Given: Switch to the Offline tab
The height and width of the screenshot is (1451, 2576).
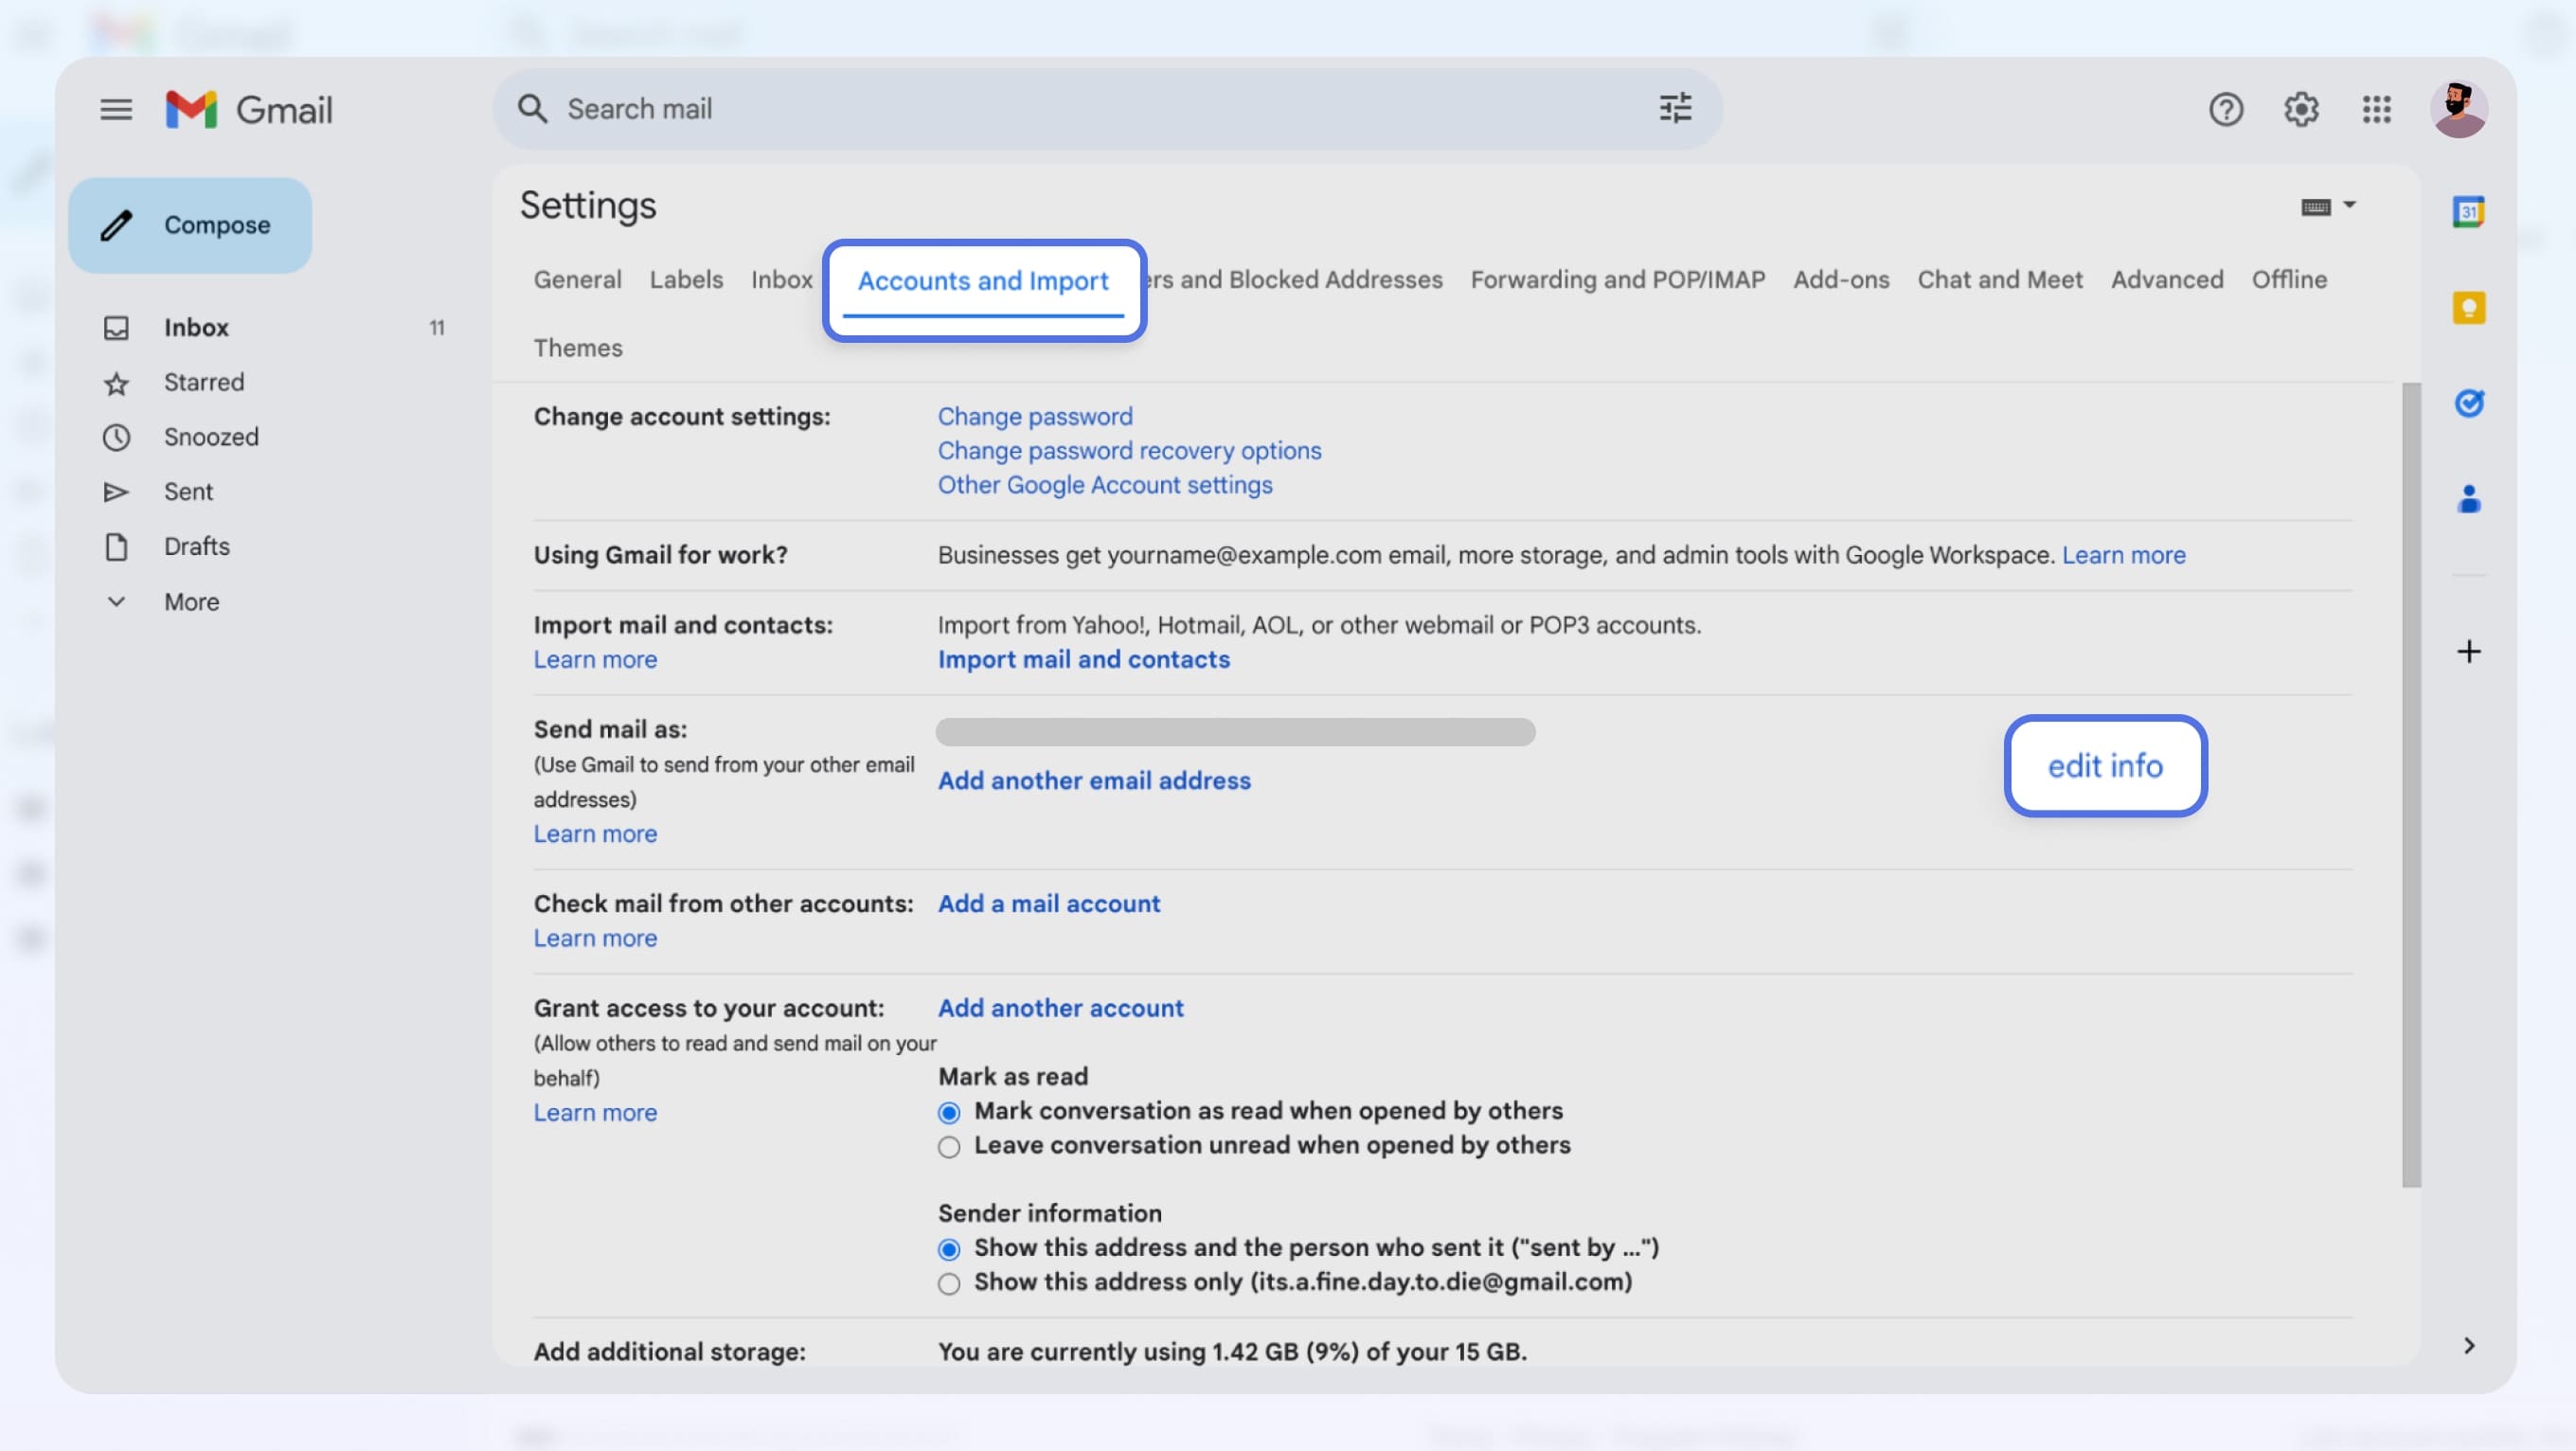Looking at the screenshot, I should pos(2289,280).
